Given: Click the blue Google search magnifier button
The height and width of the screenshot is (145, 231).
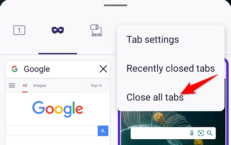Looking at the screenshot, I should 103,131.
